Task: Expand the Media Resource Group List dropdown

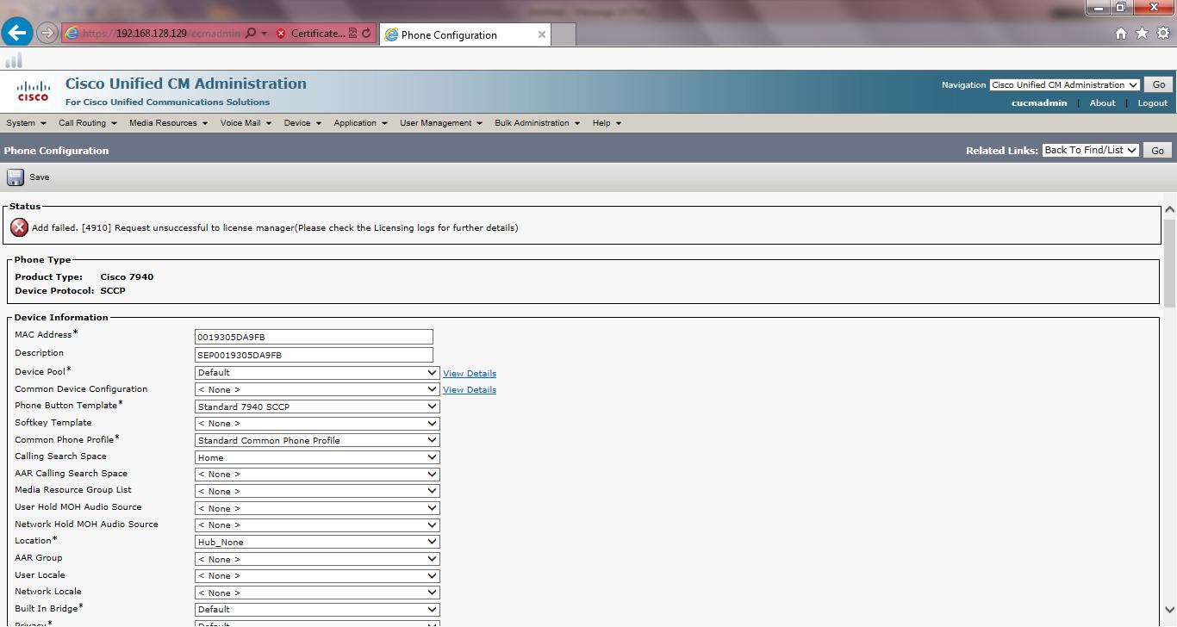Action: [x=317, y=491]
